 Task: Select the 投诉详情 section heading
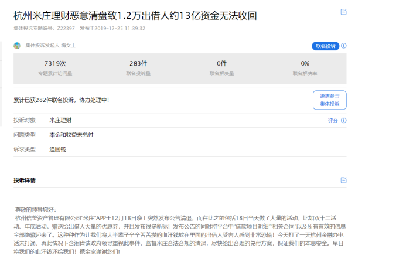point(25,180)
